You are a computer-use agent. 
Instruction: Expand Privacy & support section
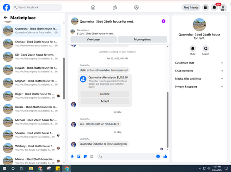199,87
